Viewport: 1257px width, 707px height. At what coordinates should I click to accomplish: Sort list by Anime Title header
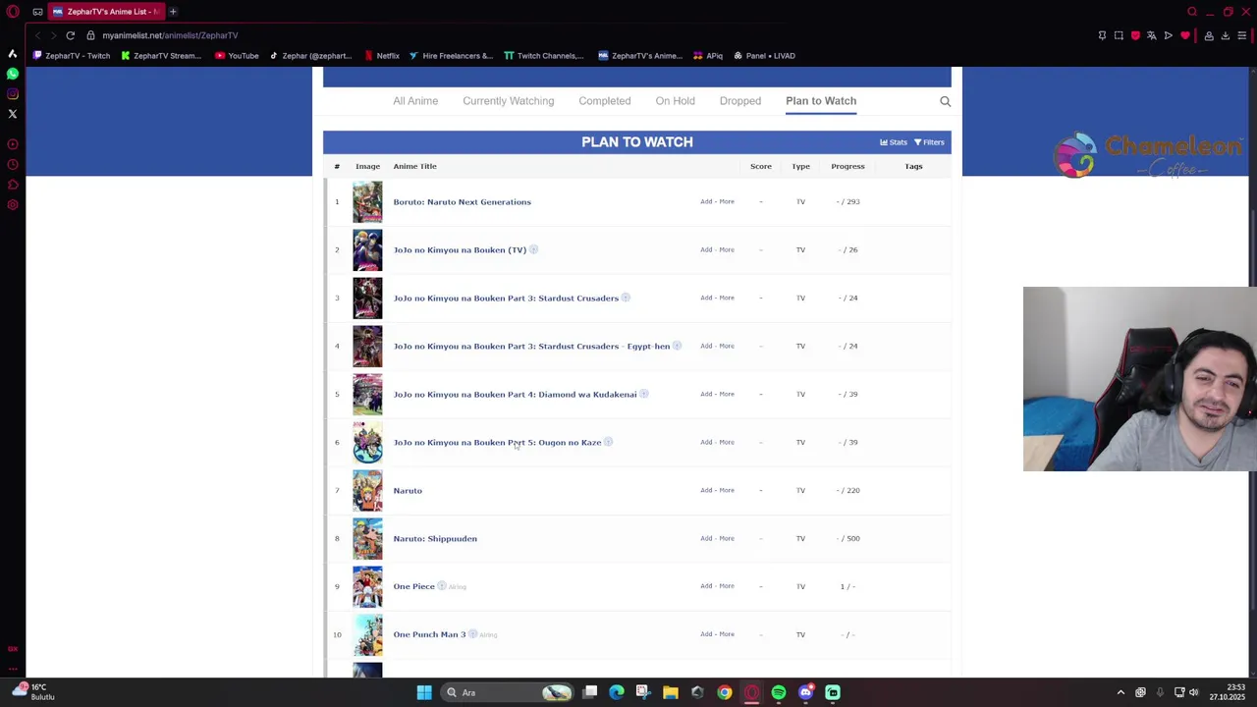click(x=415, y=167)
